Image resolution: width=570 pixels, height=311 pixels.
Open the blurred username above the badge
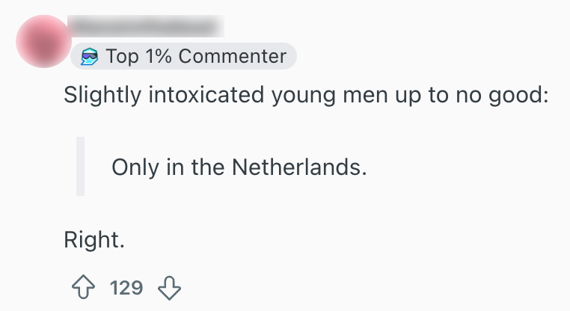tap(146, 27)
